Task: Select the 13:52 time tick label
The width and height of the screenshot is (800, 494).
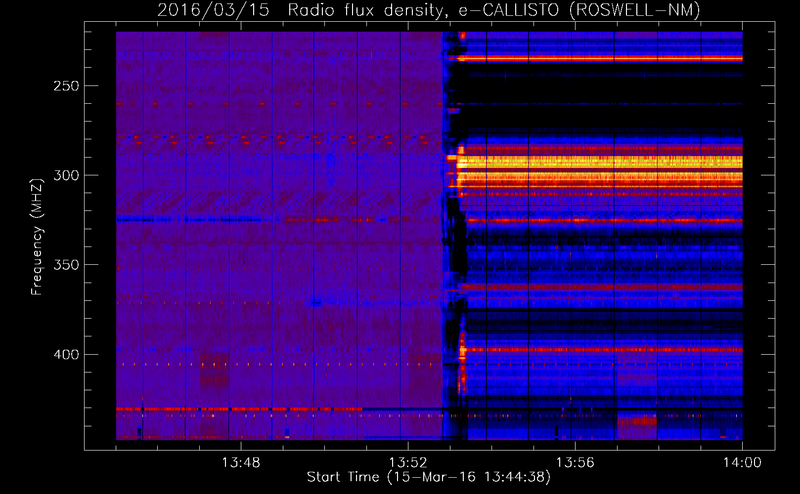Action: (x=408, y=463)
